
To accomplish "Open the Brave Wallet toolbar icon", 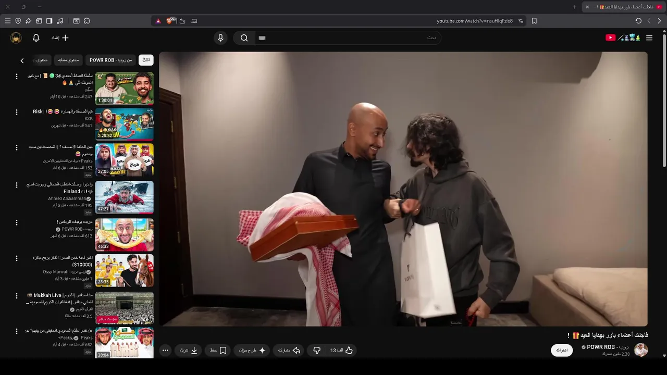I will tap(39, 21).
